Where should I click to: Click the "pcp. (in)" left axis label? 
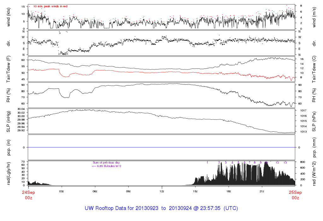coord(9,147)
